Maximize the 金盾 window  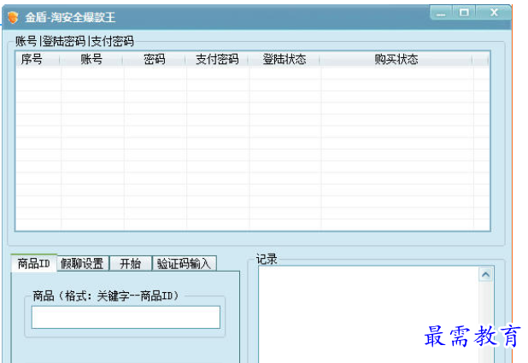464,13
